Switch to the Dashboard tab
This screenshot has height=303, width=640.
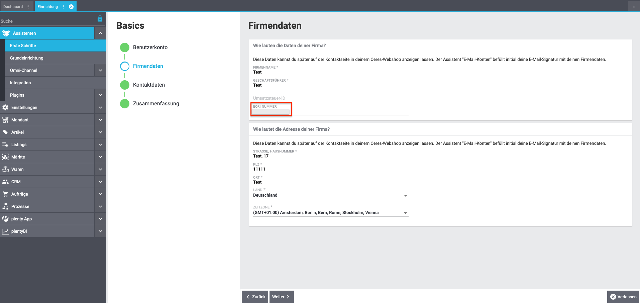pyautogui.click(x=13, y=7)
